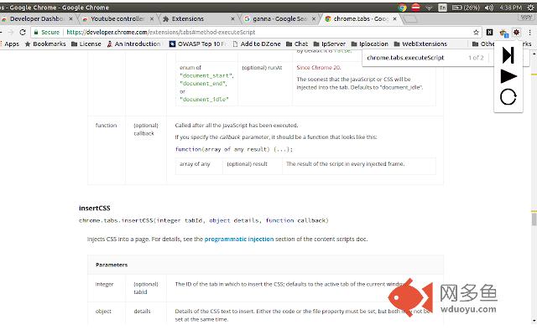537x335 pixels.
Task: Click the find-in-page search field
Action: [x=414, y=58]
